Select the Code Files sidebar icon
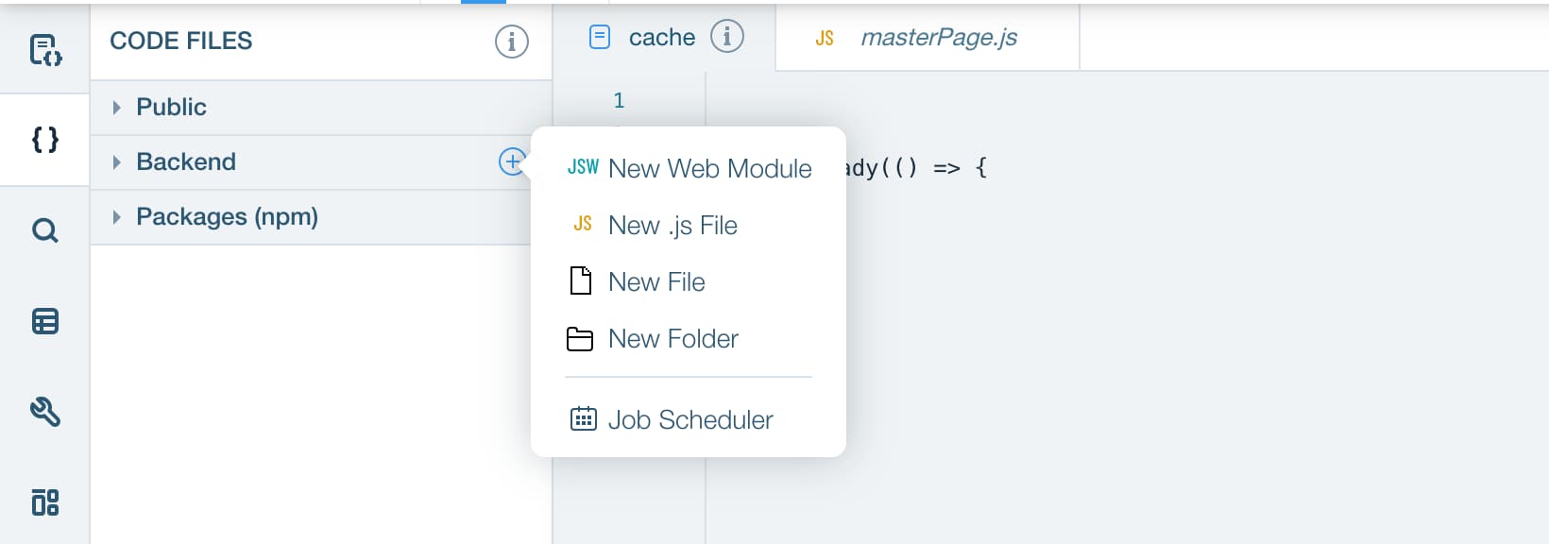 [44, 139]
